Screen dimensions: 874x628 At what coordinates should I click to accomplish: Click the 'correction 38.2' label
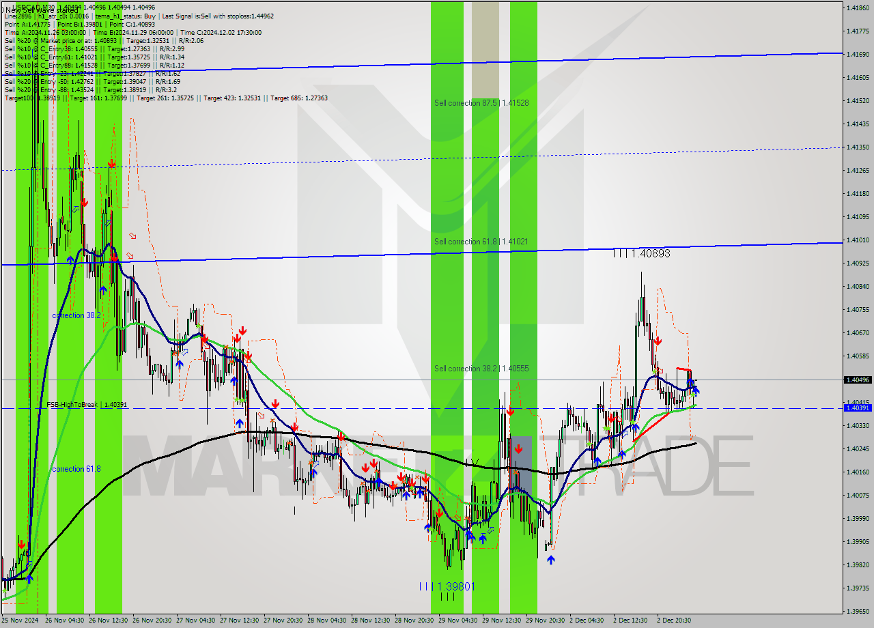[x=76, y=315]
